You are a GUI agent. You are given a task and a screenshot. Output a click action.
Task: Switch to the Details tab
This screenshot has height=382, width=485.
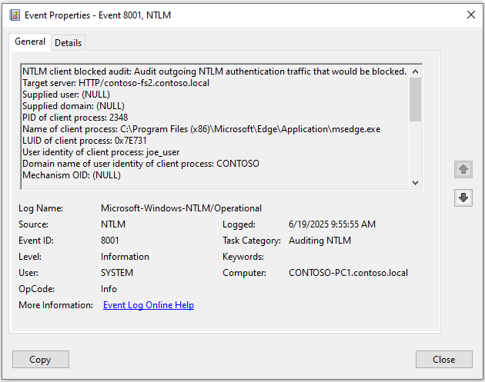tap(69, 43)
